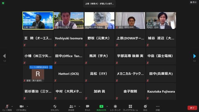Open the more details ellipsis icon

coord(158,106)
